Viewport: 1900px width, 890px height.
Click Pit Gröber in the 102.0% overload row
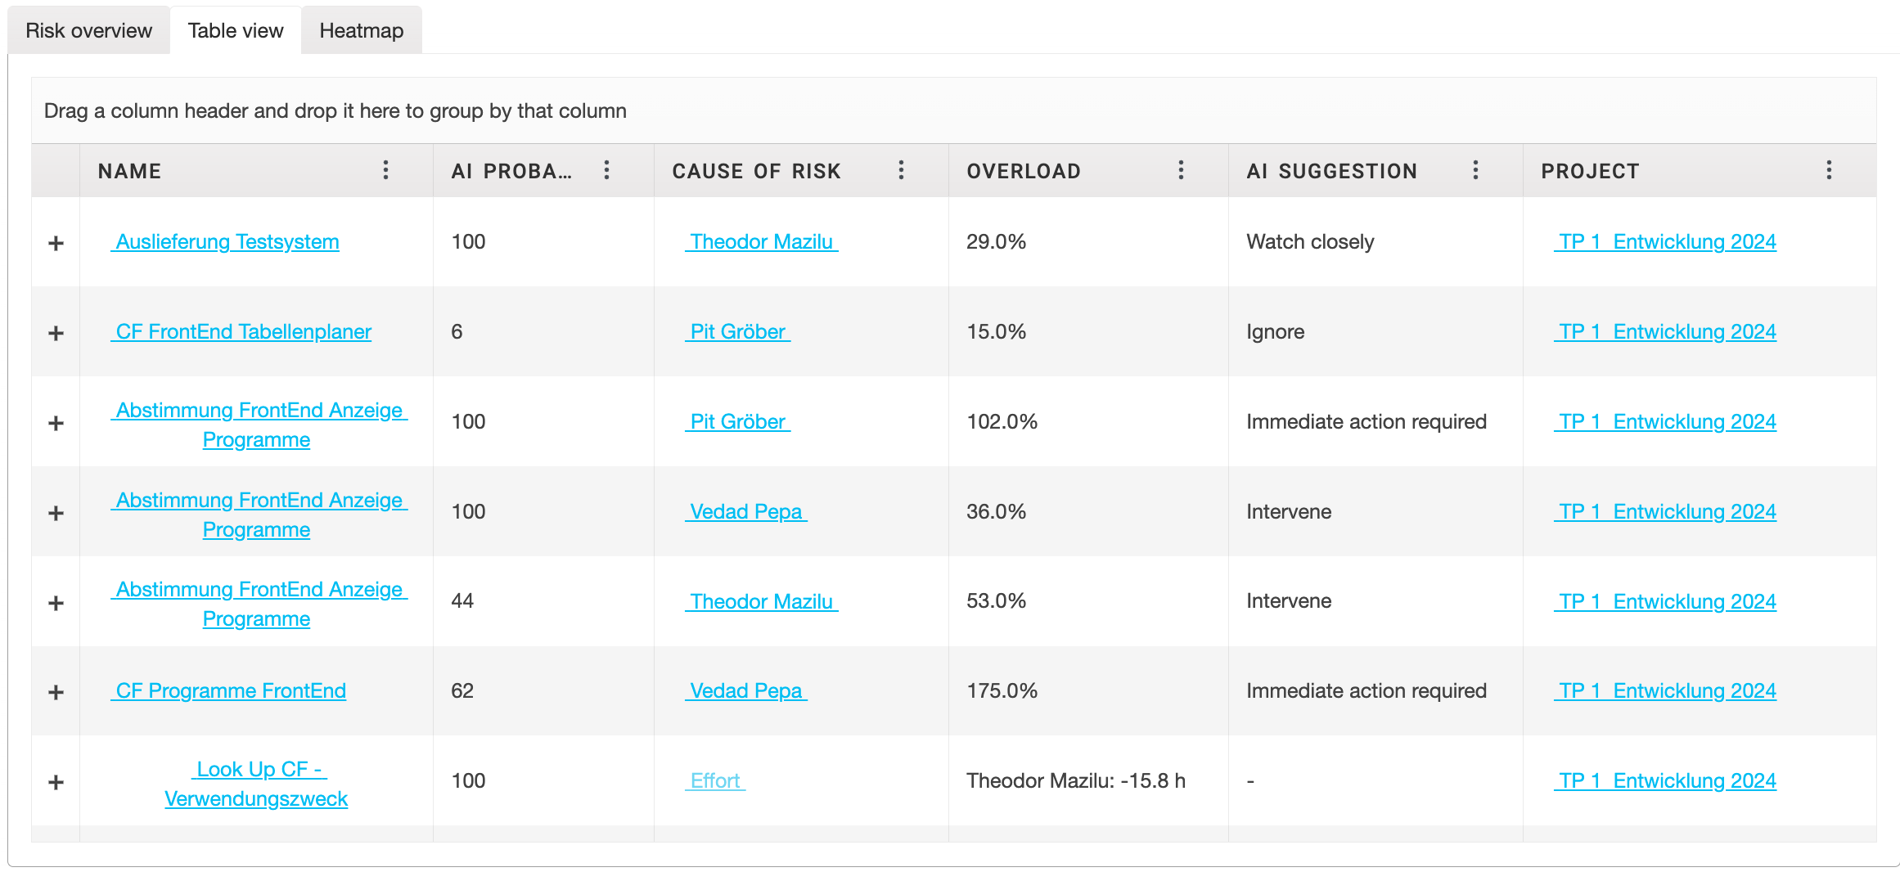click(738, 422)
